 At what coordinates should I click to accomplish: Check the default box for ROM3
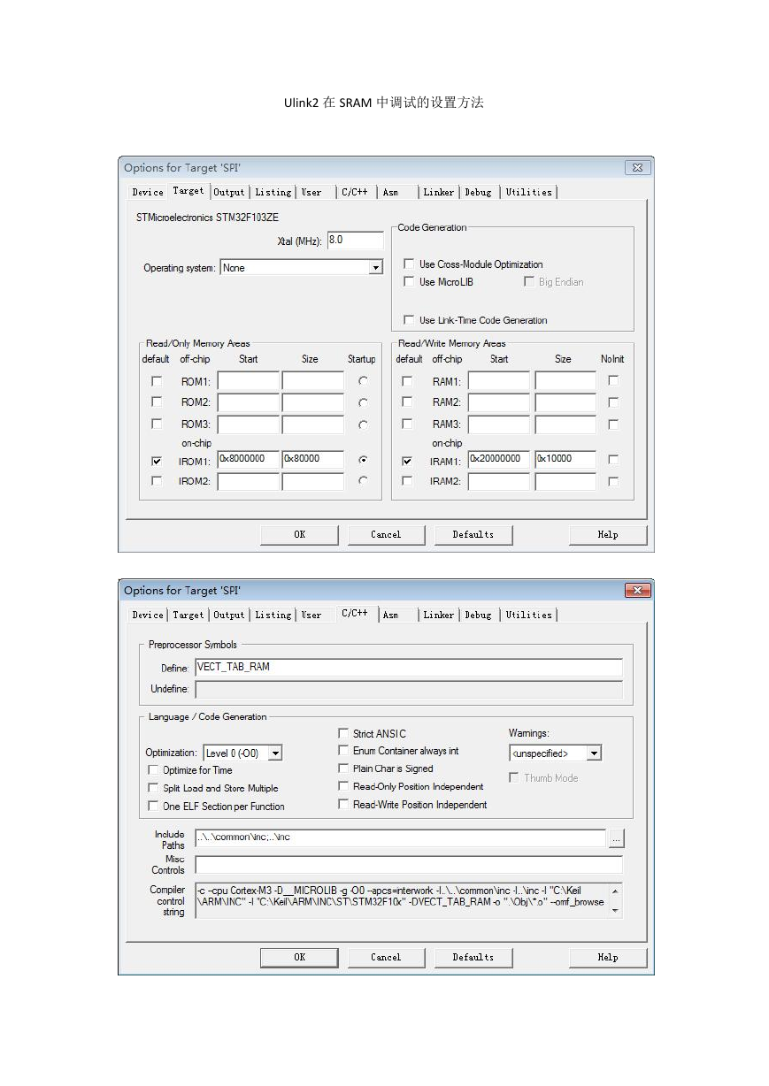point(157,424)
